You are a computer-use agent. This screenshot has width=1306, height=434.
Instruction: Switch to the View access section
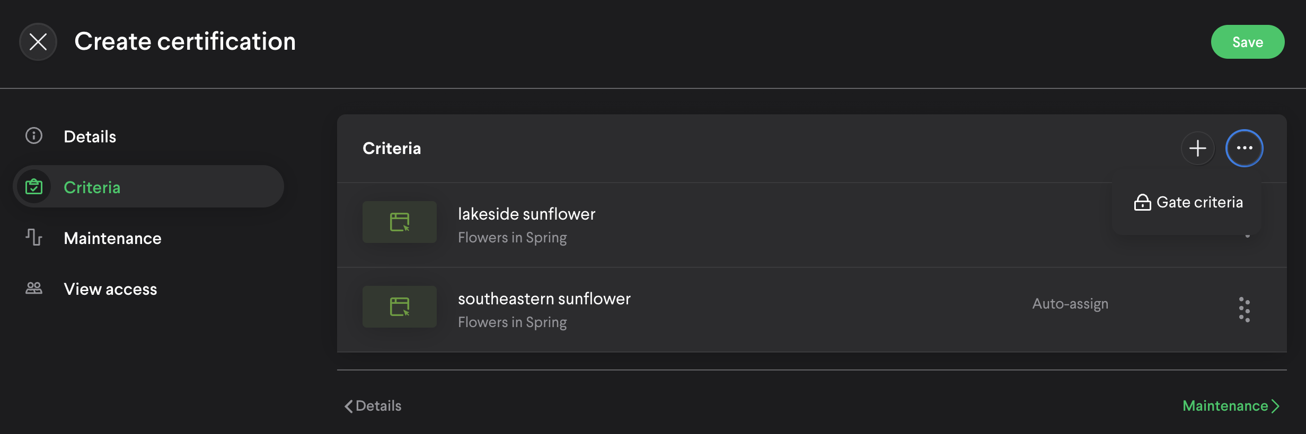click(x=110, y=289)
